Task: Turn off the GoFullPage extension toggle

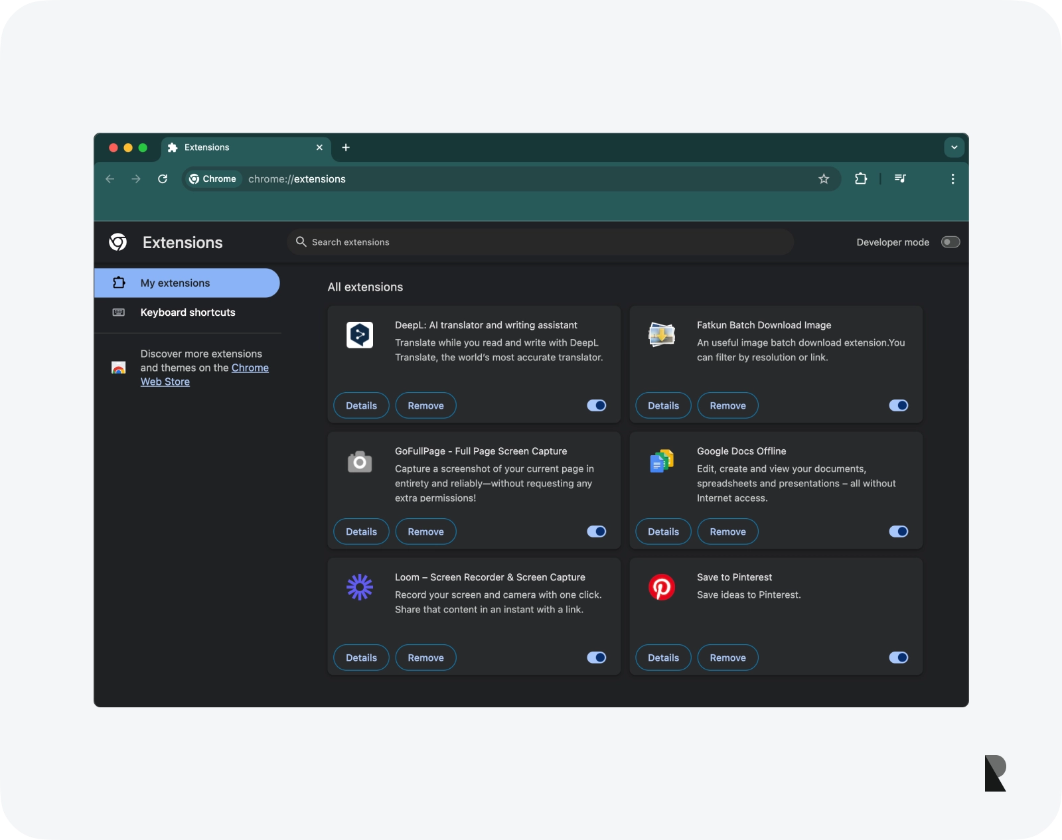Action: (x=597, y=531)
